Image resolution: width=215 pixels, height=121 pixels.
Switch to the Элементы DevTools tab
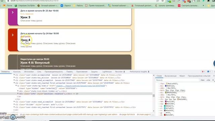tap(5, 72)
